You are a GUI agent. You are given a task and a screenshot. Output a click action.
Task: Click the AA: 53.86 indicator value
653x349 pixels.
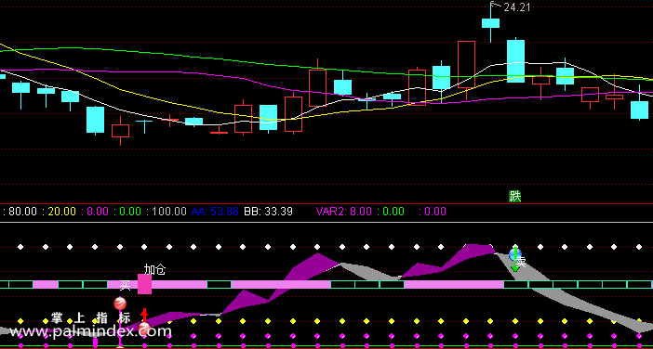[215, 212]
